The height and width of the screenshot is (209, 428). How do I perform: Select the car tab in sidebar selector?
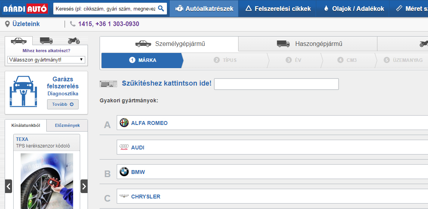[19, 41]
